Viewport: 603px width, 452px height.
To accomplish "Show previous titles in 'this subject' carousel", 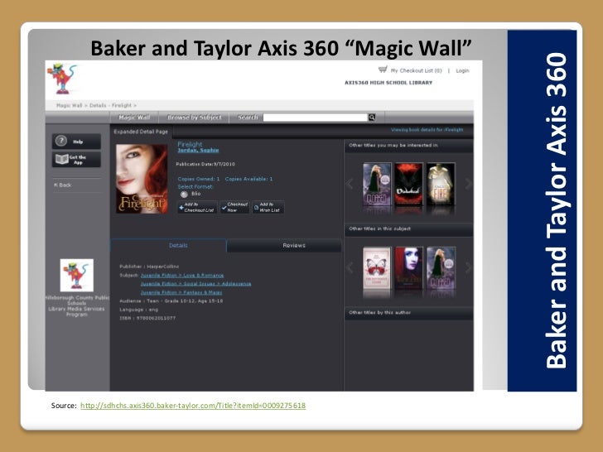I will click(x=350, y=267).
